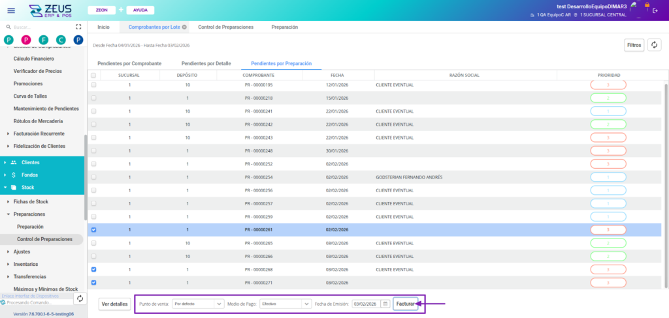Click the sidebar search field
Screen dimensions: 669x318
[x=39, y=27]
